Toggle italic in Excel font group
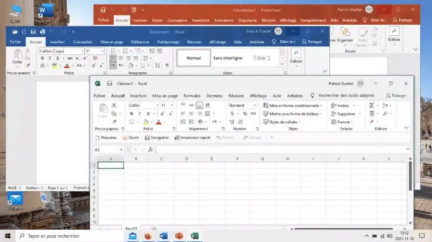 click(x=140, y=114)
